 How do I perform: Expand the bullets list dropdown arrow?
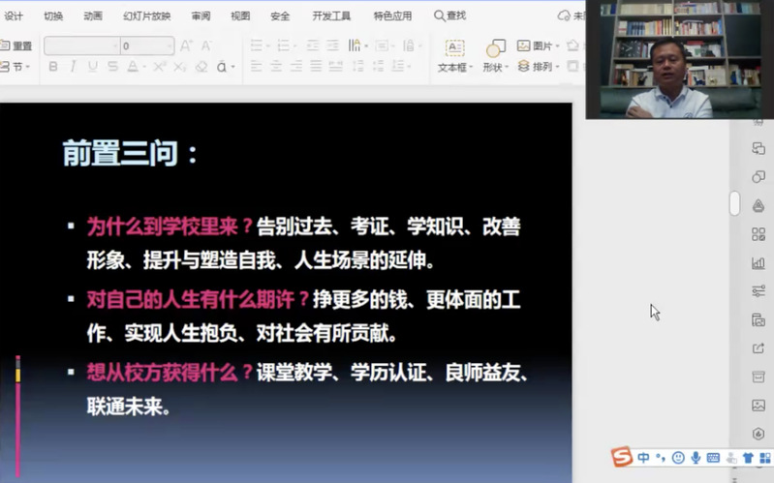(x=268, y=46)
